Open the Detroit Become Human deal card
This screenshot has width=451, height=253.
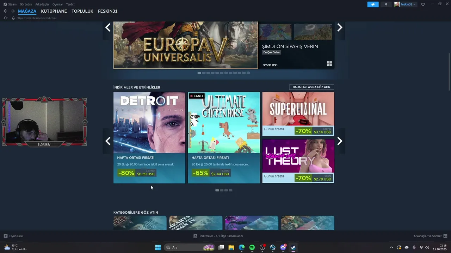click(149, 138)
